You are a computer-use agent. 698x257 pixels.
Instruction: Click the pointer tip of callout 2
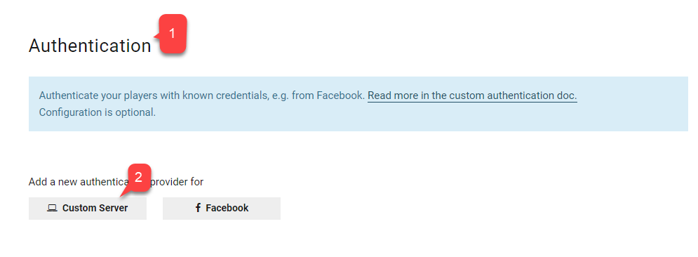(x=121, y=196)
